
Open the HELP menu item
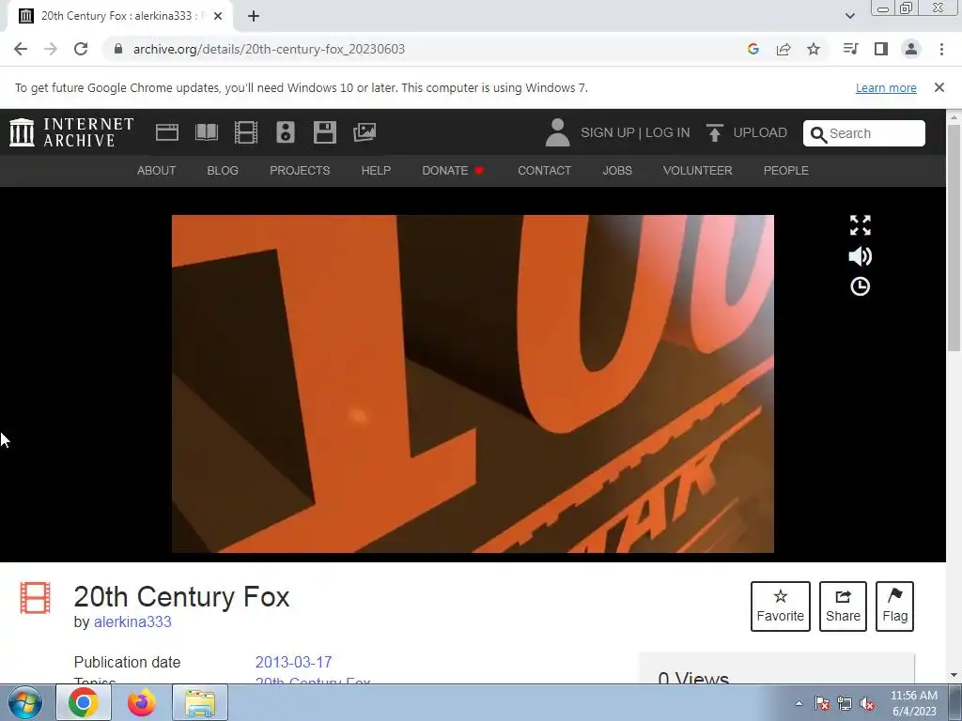pos(376,171)
